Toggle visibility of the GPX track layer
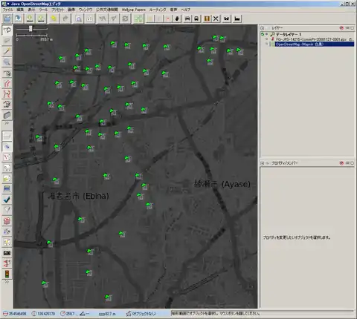 click(267, 39)
